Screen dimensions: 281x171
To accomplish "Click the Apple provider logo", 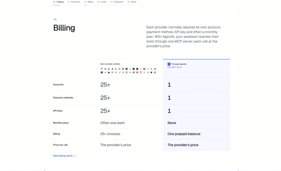I will tap(109, 72).
